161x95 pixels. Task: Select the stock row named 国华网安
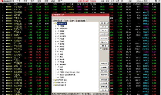18,13
